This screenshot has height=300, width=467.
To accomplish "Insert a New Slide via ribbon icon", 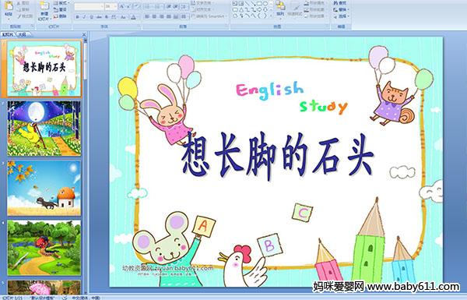I will pyautogui.click(x=44, y=6).
